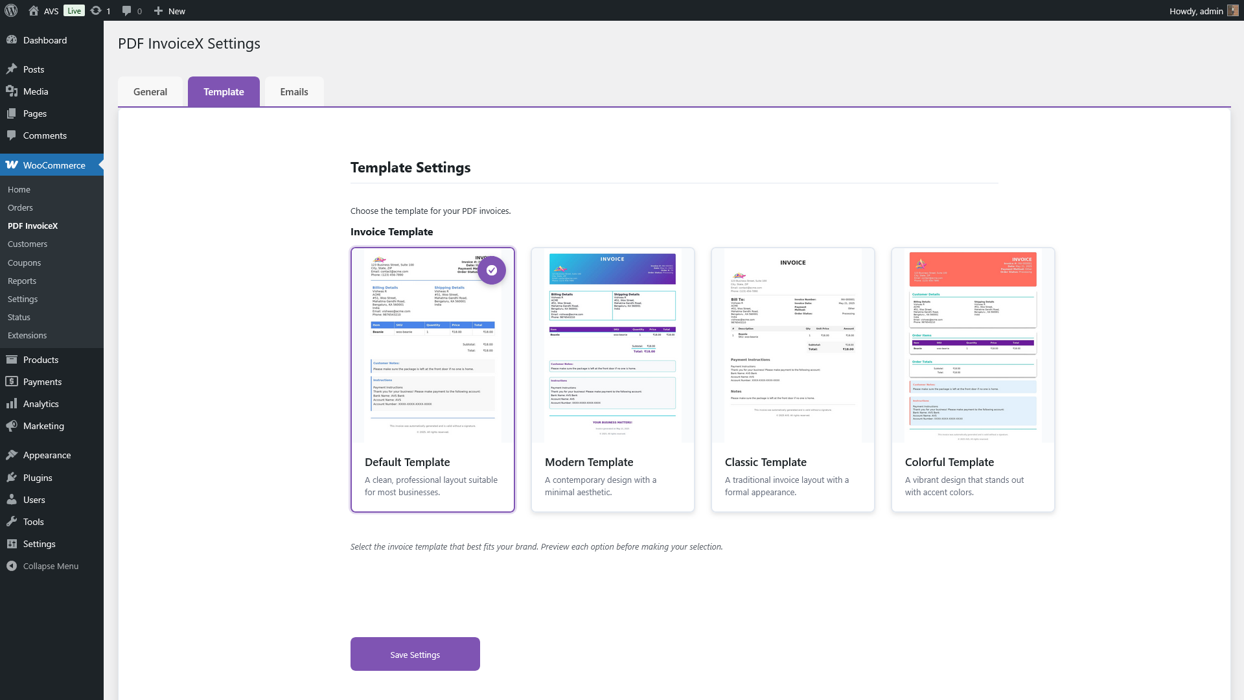Open WooCommerce Settings submenu item
This screenshot has width=1244, height=700.
coord(23,299)
